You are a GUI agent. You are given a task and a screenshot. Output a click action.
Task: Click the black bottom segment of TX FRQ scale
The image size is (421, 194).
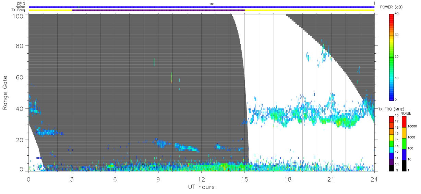click(x=392, y=168)
